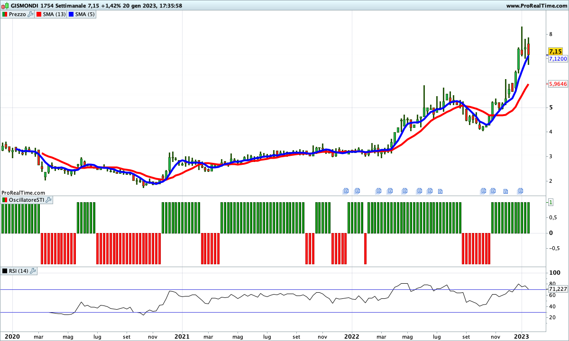The height and width of the screenshot is (341, 569).
Task: Open the leftmost news document icon
Action: pos(346,191)
